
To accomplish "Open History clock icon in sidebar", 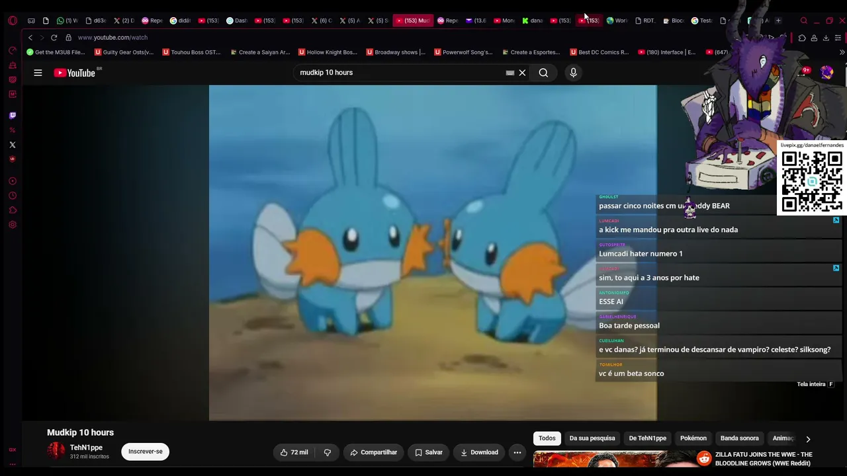I will [13, 196].
